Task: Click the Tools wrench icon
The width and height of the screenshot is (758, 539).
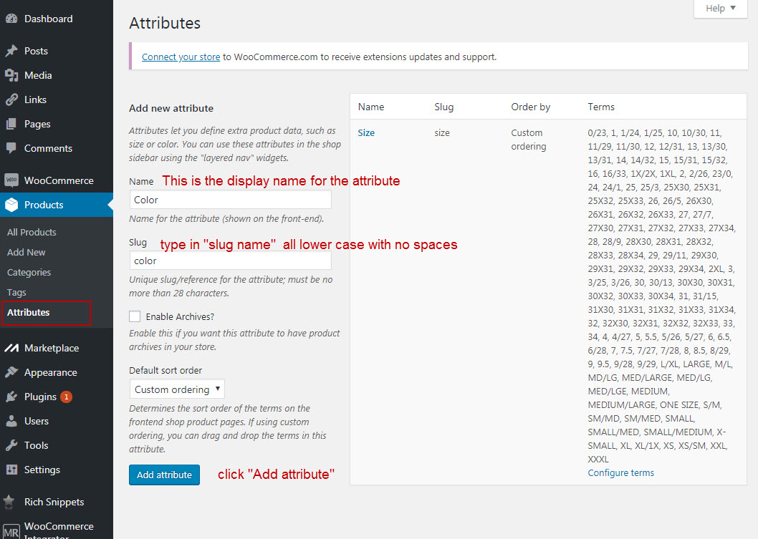Action: tap(11, 445)
